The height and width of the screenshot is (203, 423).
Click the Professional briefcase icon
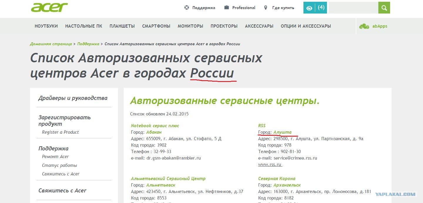tap(226, 8)
